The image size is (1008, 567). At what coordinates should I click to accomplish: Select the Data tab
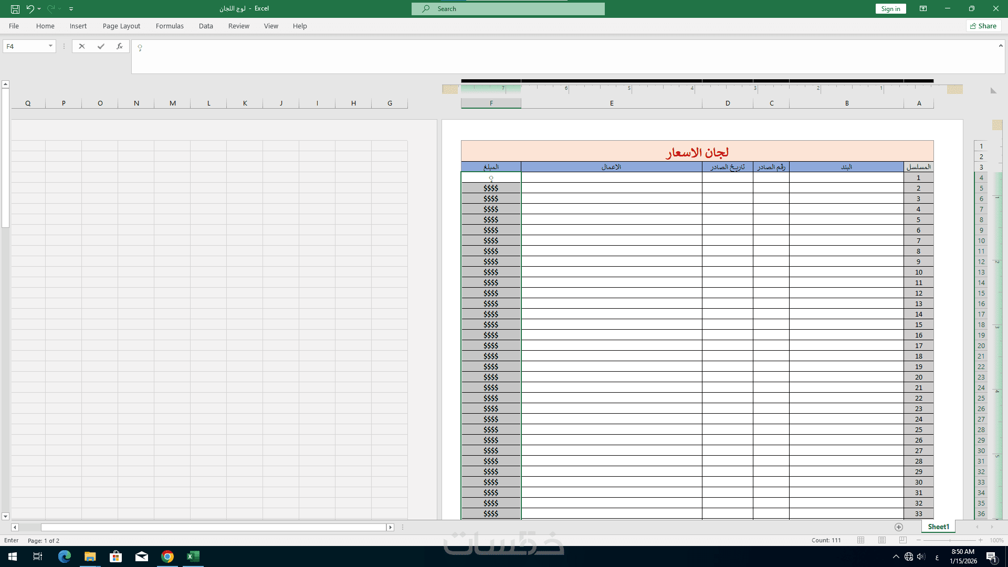(206, 26)
